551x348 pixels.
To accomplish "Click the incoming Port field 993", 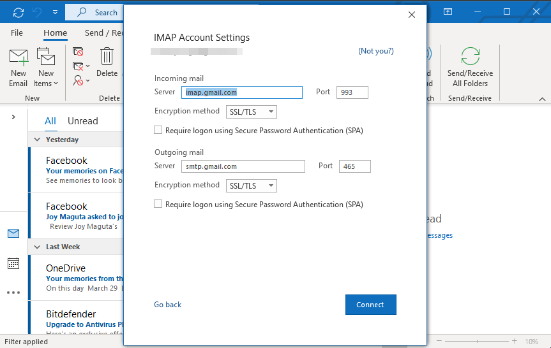I will [352, 92].
